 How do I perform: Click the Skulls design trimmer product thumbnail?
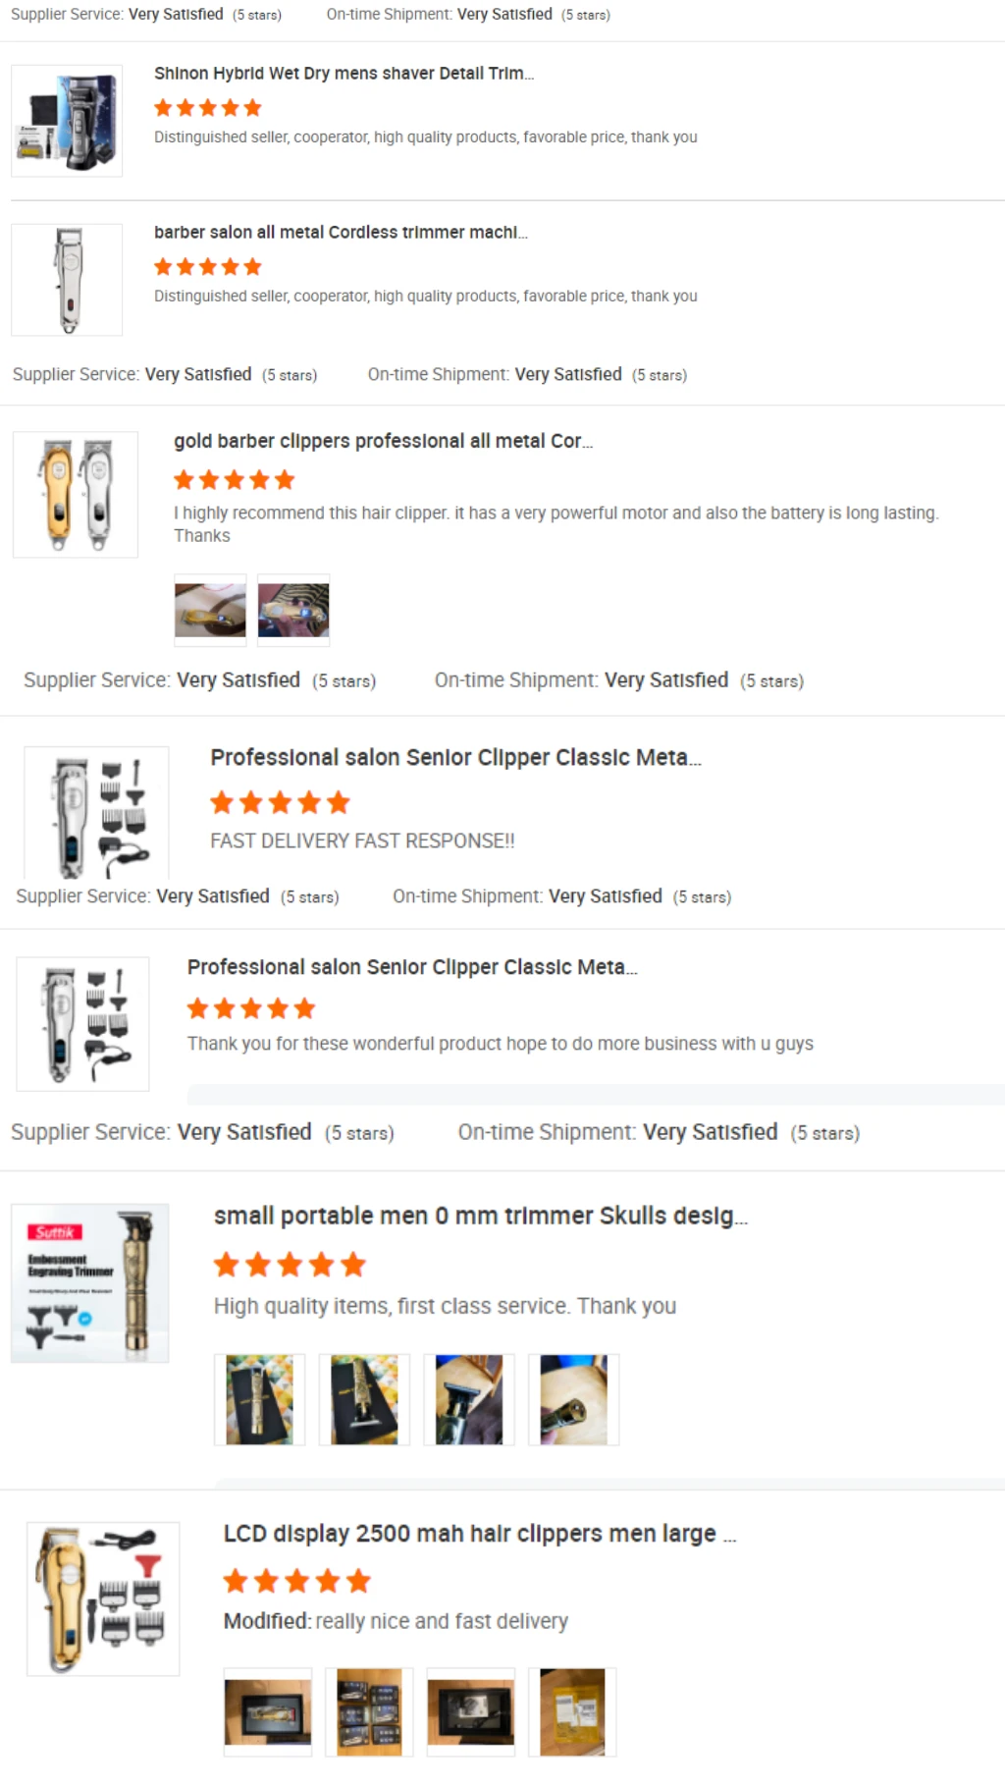[x=89, y=1283]
